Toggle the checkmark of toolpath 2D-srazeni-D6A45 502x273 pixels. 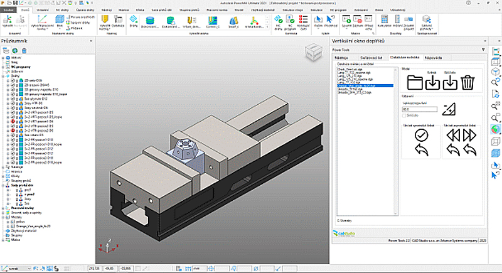pos(13,85)
